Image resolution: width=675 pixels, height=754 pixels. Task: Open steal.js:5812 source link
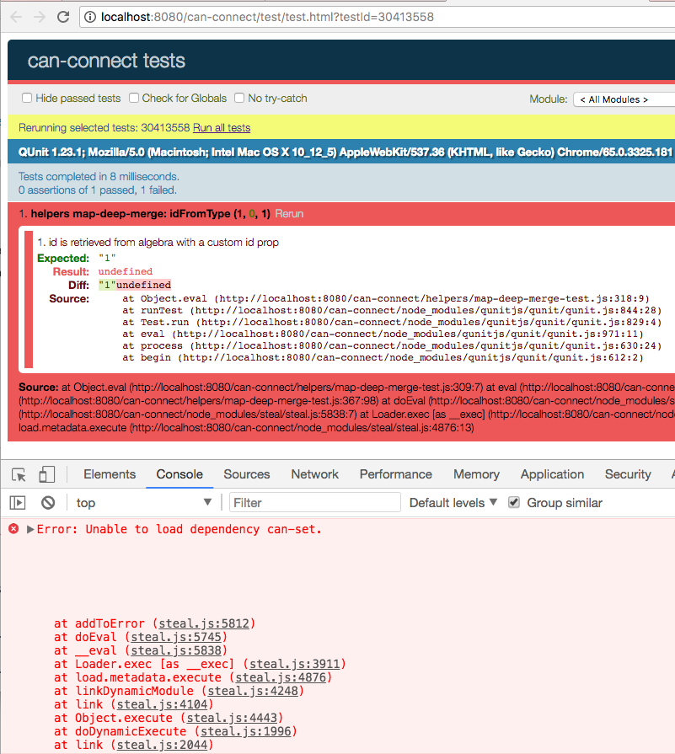(x=204, y=623)
